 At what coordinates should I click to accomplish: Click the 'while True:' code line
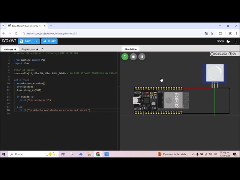pos(22,80)
